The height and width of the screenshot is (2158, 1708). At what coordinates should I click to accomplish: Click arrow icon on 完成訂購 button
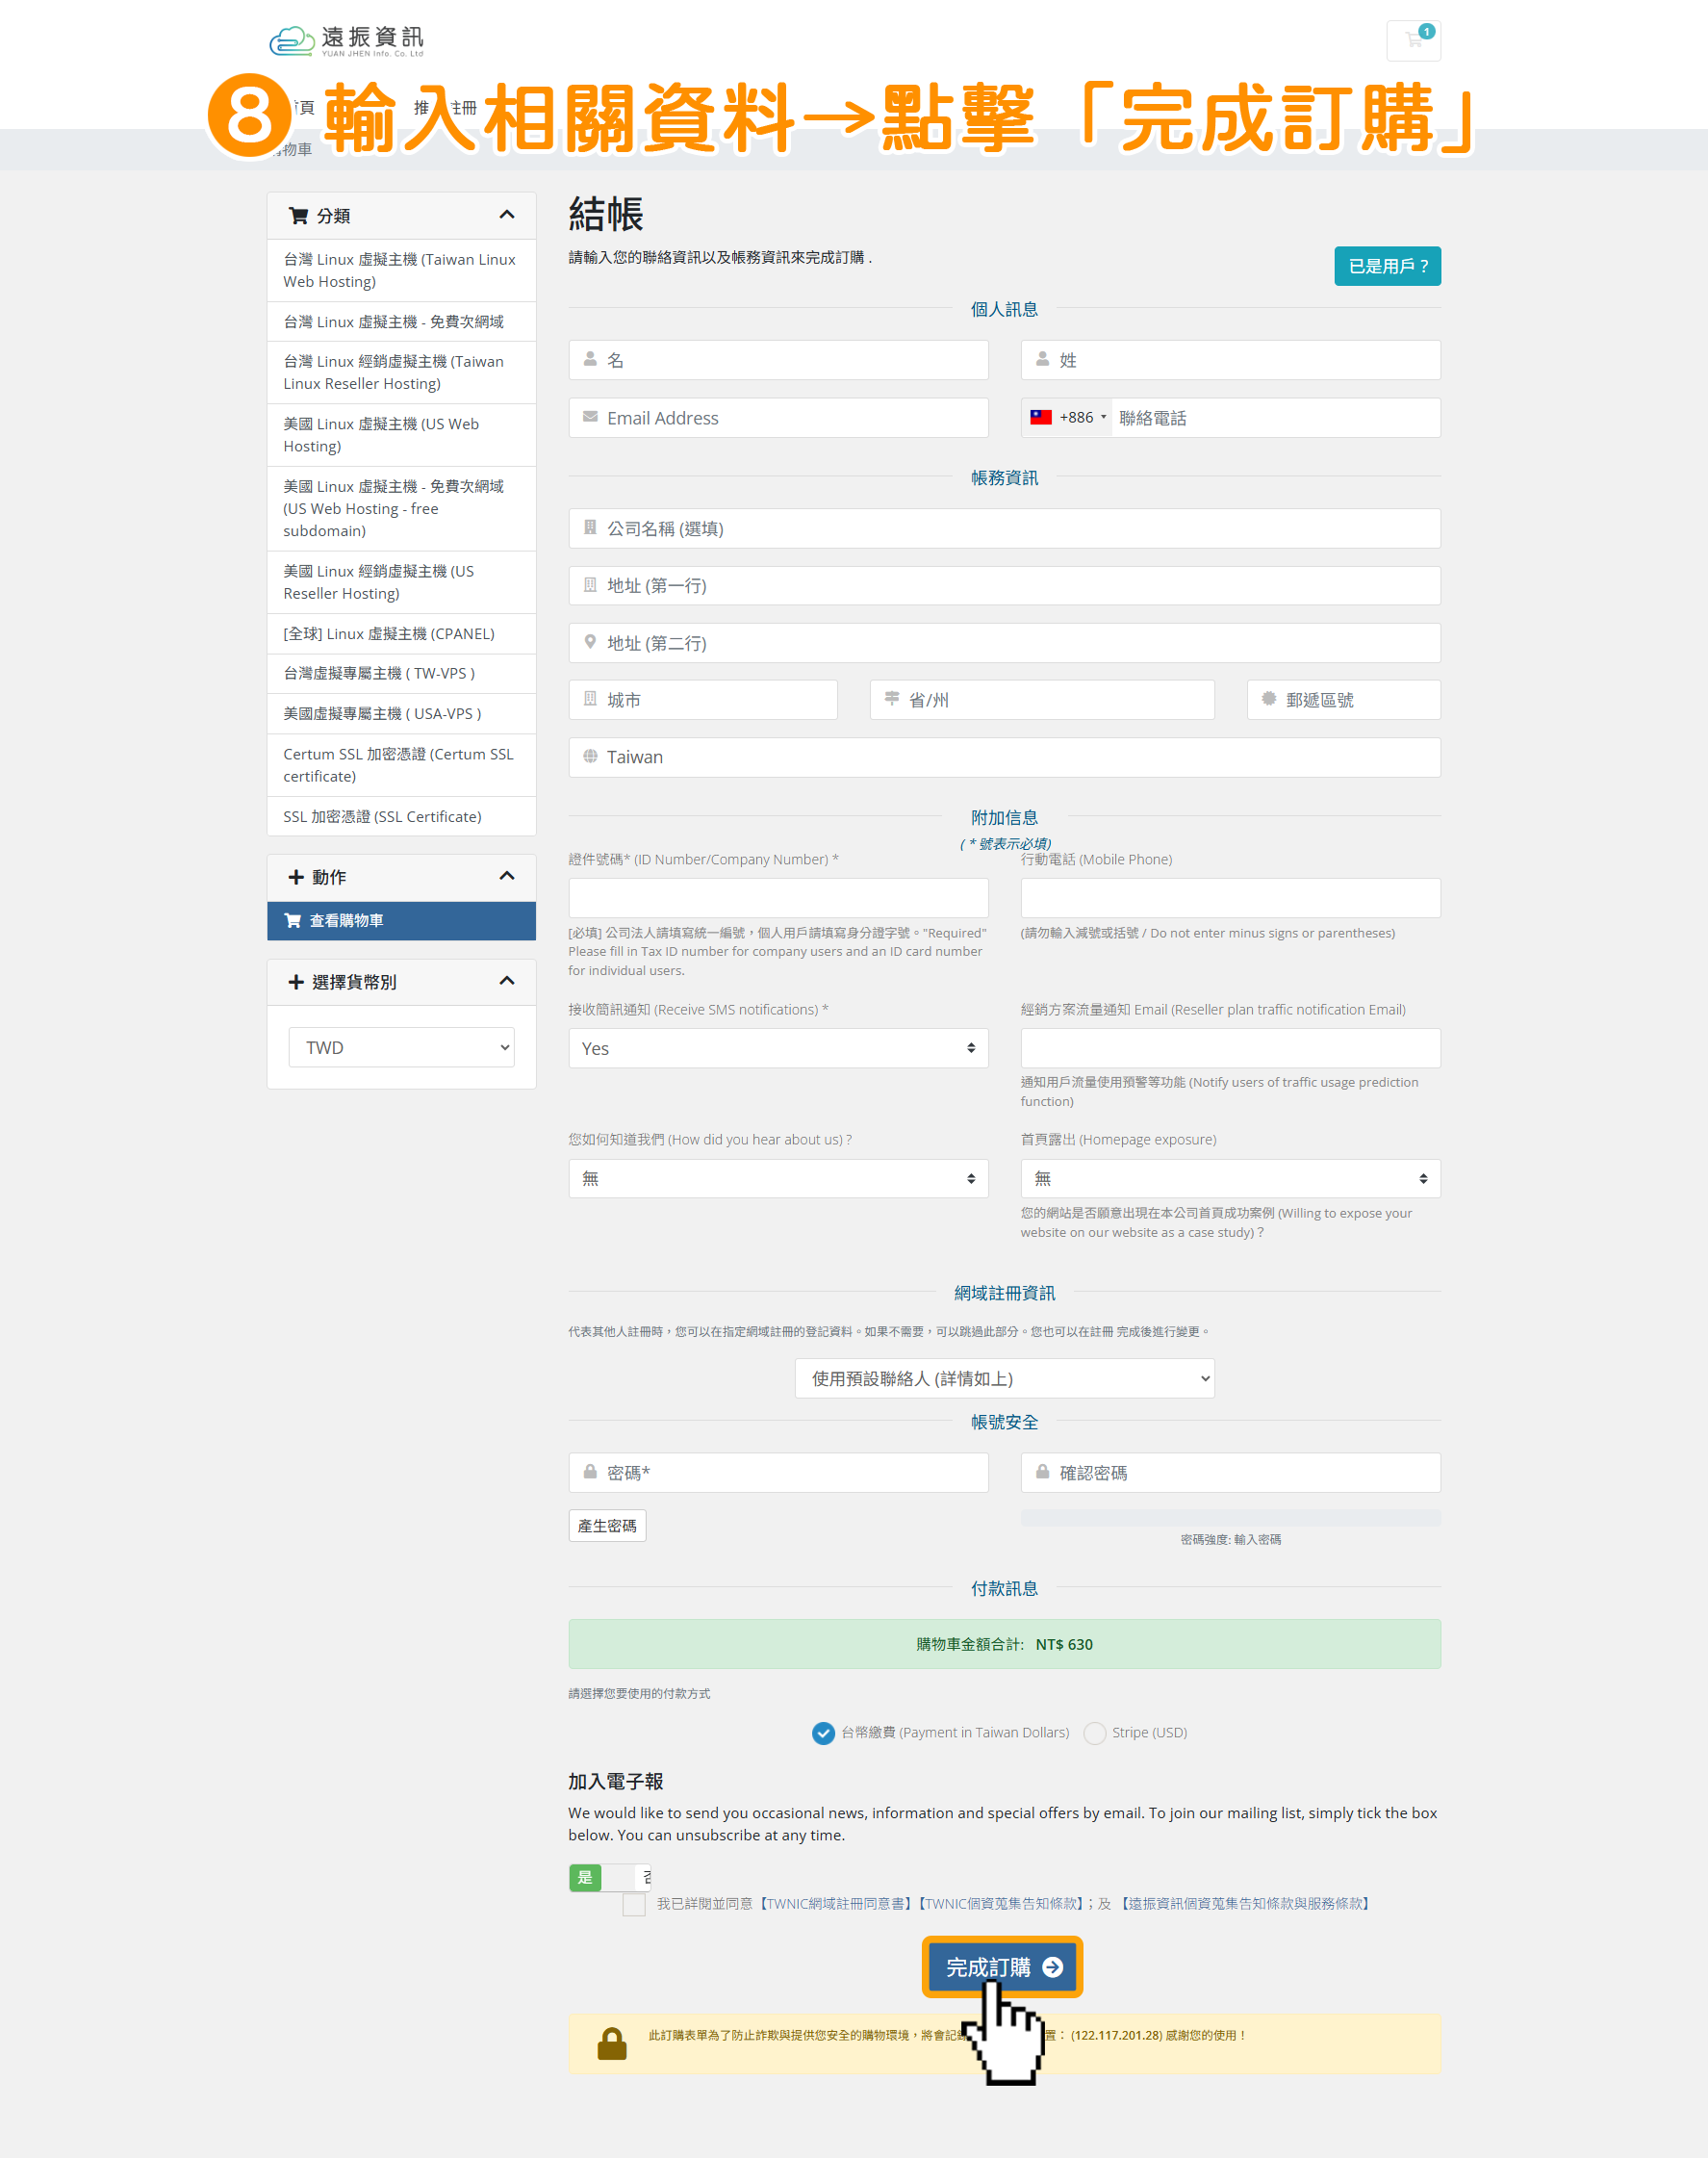pyautogui.click(x=1052, y=1967)
